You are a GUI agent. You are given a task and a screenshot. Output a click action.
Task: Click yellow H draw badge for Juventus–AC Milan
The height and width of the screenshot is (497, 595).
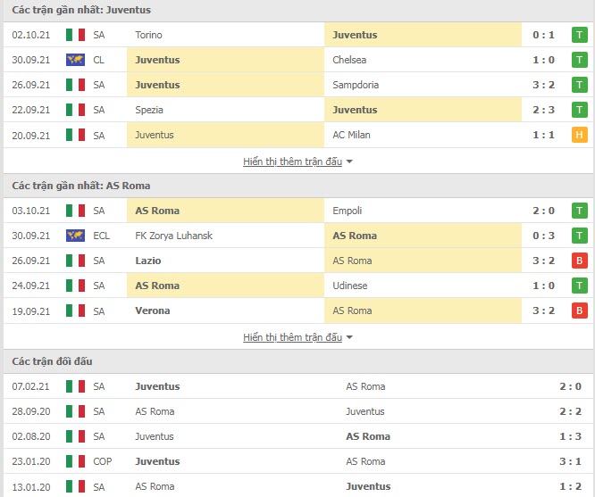pos(578,135)
